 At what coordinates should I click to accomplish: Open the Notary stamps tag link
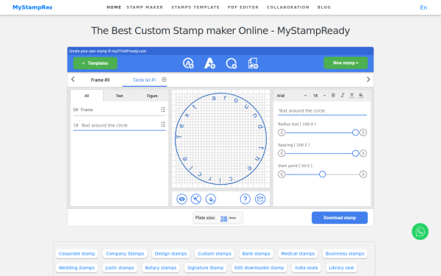pyautogui.click(x=160, y=268)
